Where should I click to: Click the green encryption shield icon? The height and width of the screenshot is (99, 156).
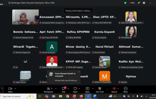pos(125,3)
